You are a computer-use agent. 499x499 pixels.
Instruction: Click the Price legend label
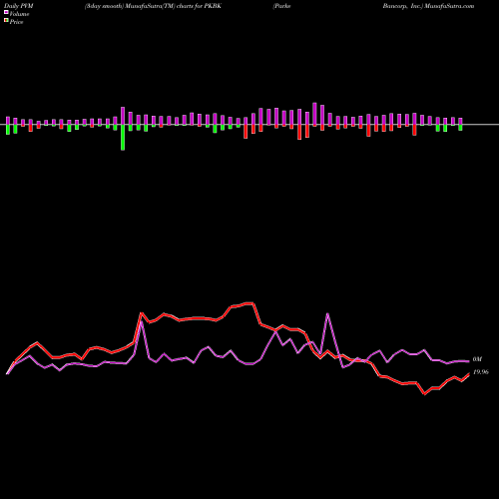[x=16, y=22]
